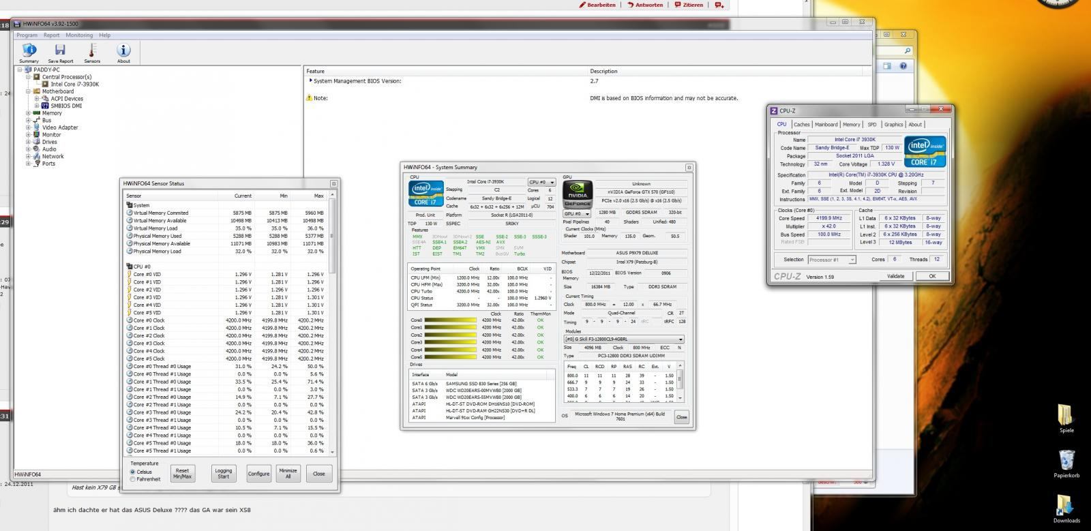
Task: Collapse the Central Processor(s) node
Action: pyautogui.click(x=29, y=77)
